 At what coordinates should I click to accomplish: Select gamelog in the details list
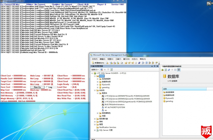(169, 101)
